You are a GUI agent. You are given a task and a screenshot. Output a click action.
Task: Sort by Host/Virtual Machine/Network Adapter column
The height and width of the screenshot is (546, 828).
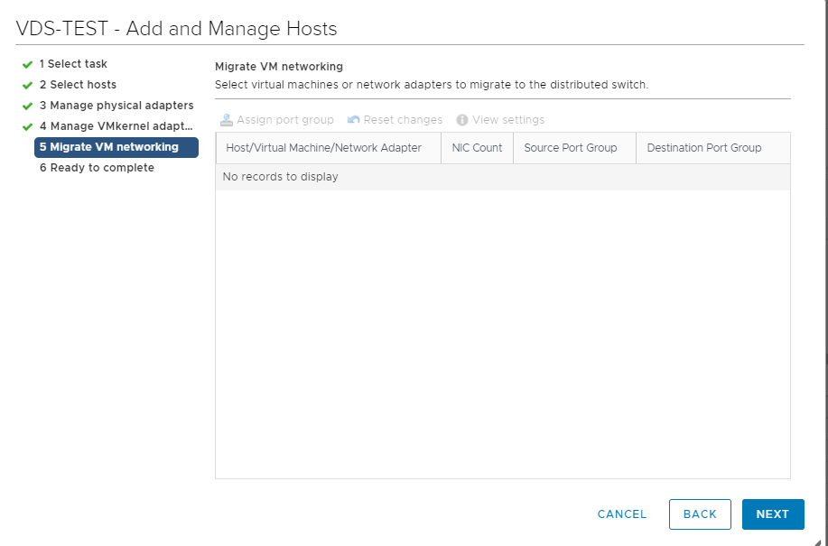(x=329, y=148)
